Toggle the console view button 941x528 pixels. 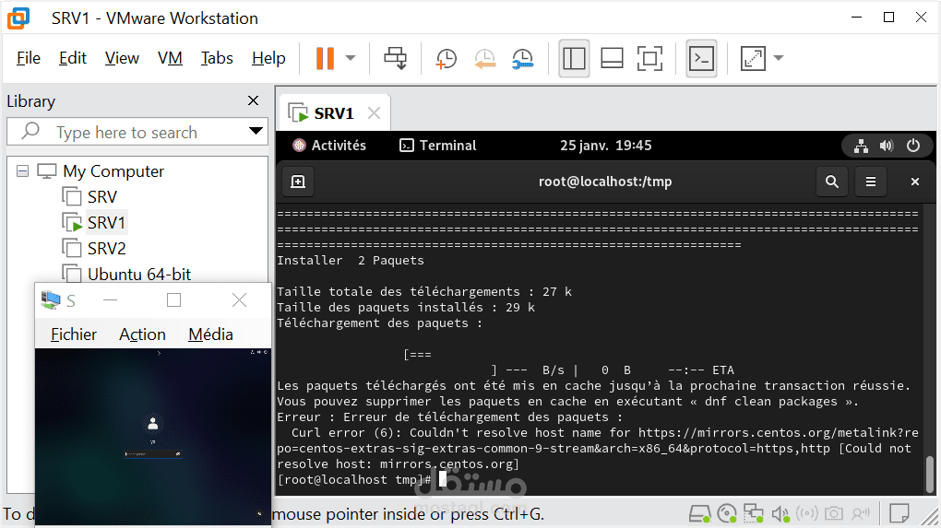point(701,58)
